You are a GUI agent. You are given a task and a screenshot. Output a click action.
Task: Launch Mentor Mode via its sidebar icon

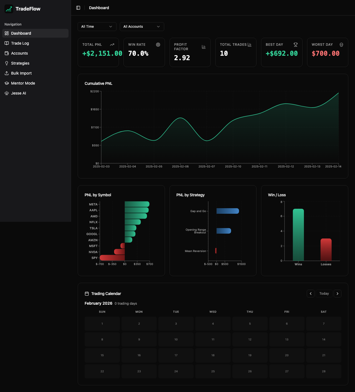7,83
